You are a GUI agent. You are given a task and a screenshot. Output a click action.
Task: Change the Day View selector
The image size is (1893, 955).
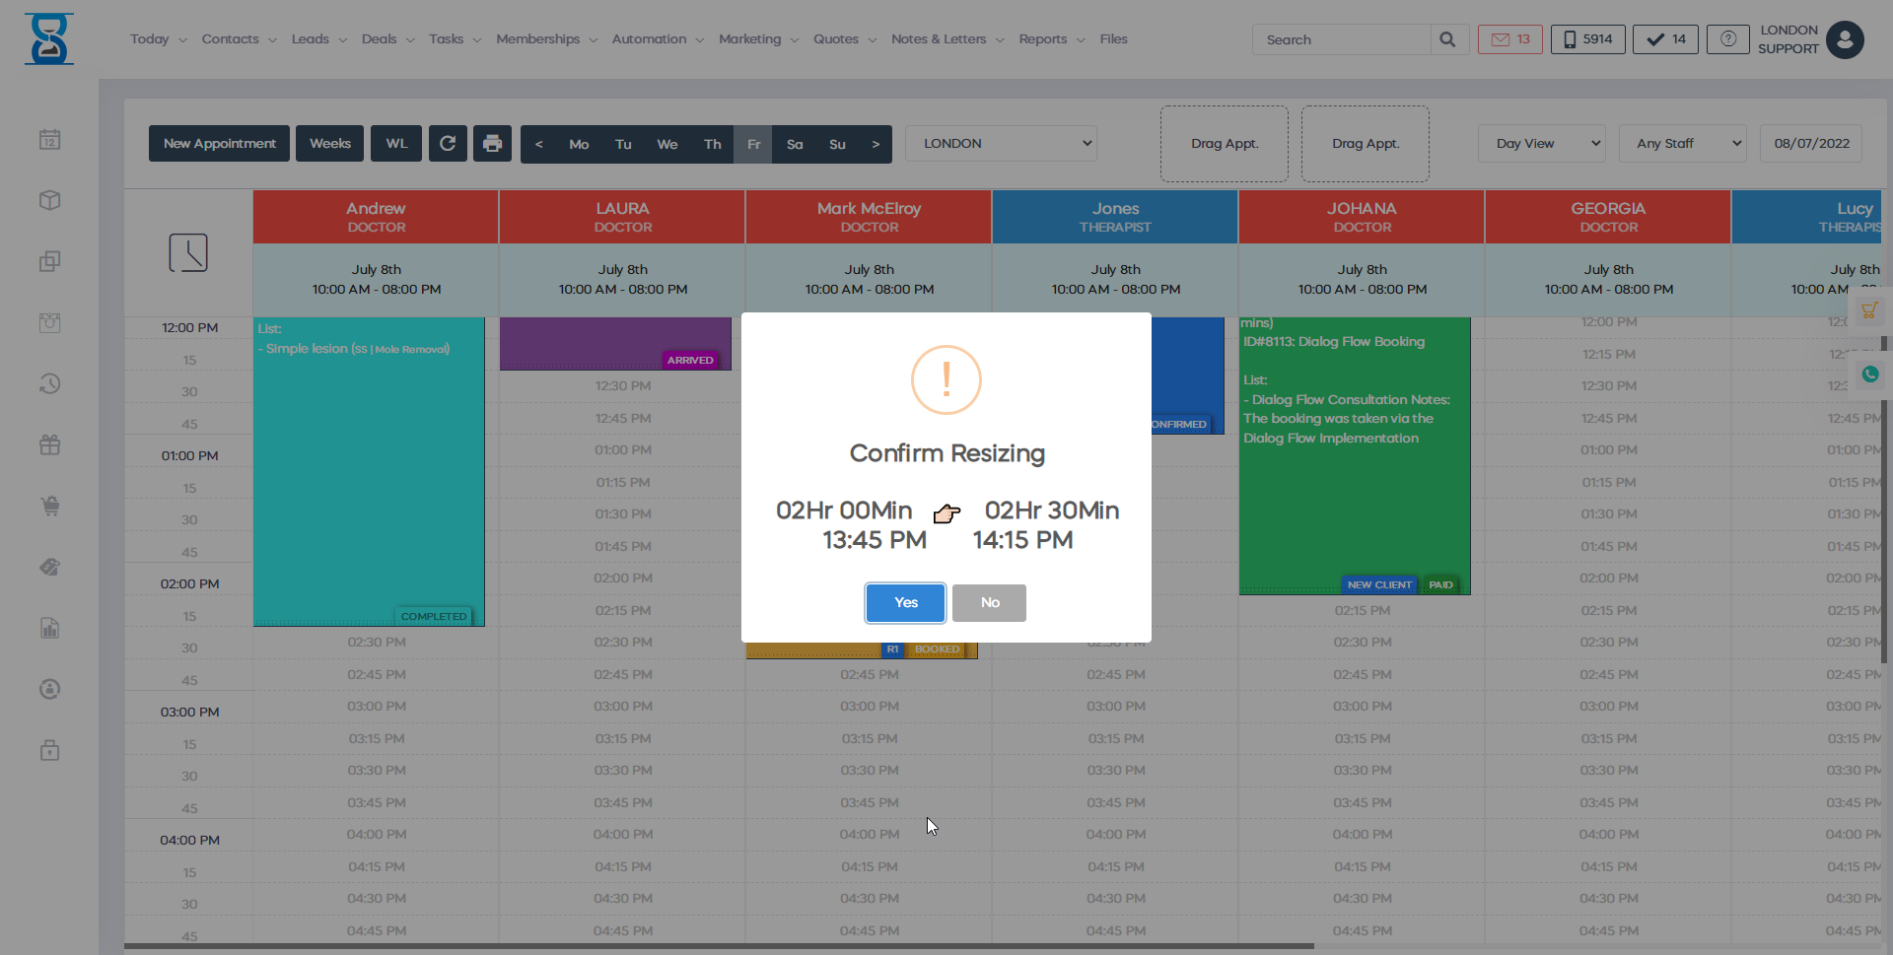(1540, 143)
